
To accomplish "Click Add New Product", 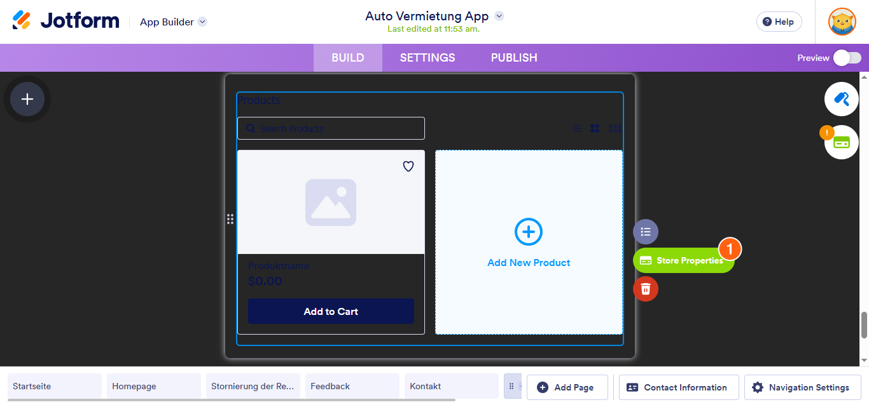I will (x=529, y=242).
